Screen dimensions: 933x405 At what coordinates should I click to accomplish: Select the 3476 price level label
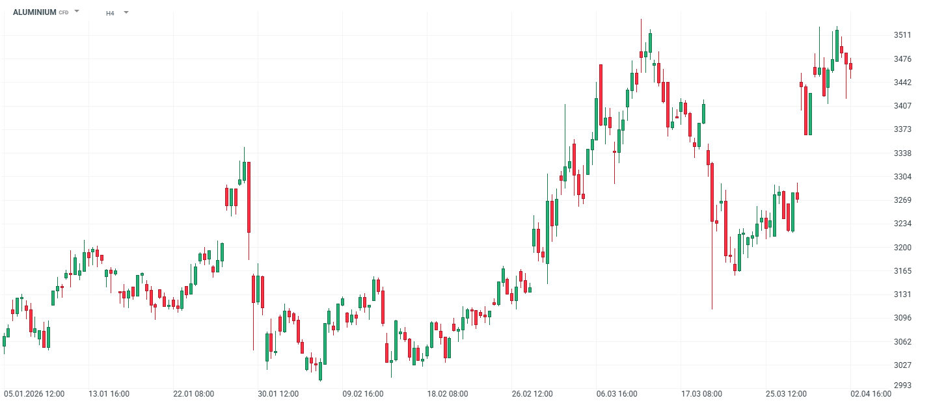click(x=902, y=59)
